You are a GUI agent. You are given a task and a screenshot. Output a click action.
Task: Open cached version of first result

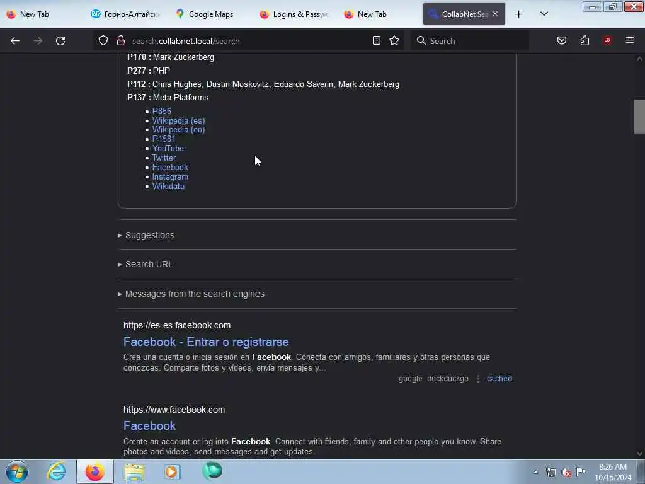(499, 379)
